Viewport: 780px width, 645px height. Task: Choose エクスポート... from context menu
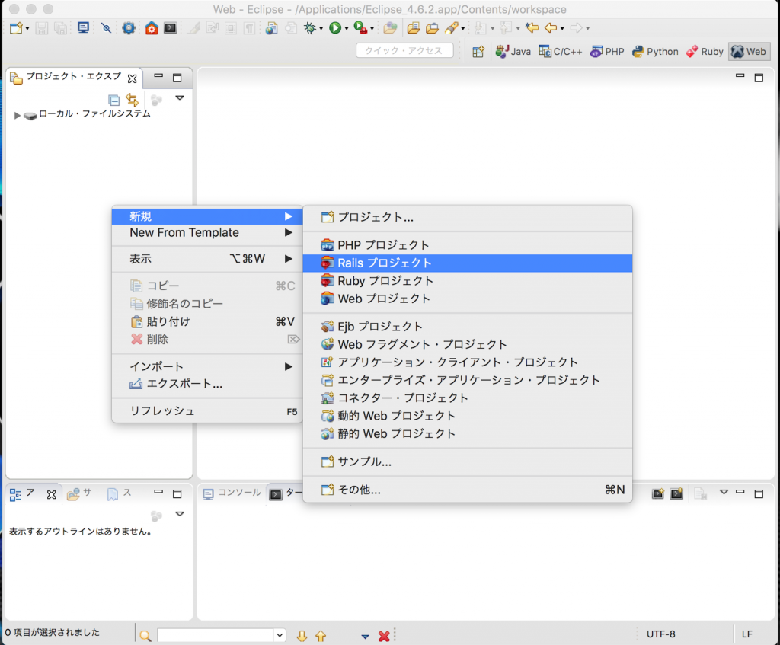[207, 384]
